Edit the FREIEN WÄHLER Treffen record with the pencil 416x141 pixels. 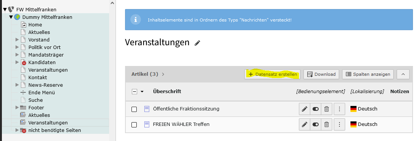pyautogui.click(x=305, y=124)
